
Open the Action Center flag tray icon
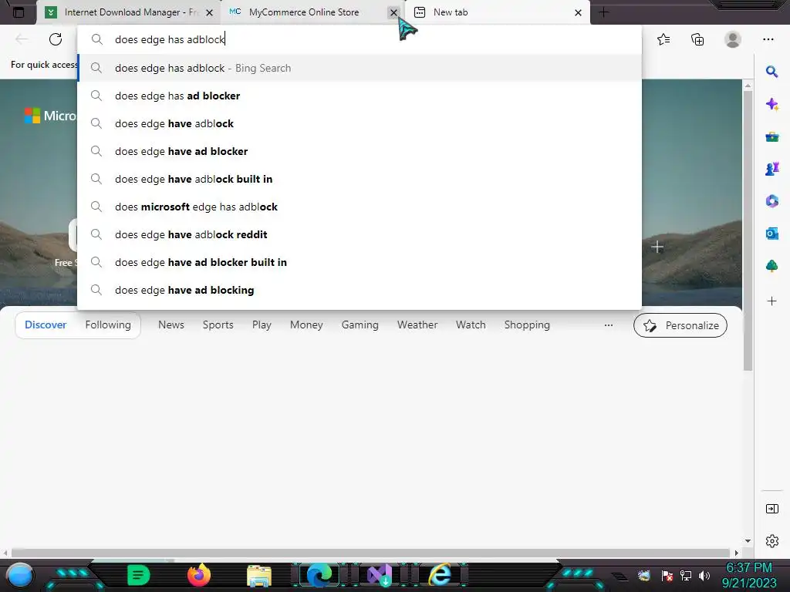click(x=667, y=575)
